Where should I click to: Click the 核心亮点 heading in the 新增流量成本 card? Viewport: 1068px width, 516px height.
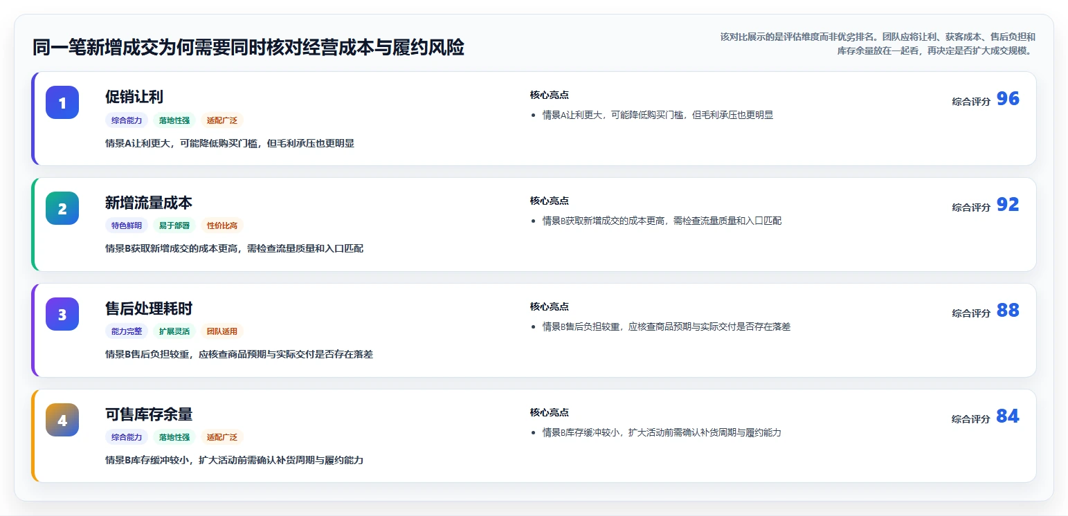[550, 201]
